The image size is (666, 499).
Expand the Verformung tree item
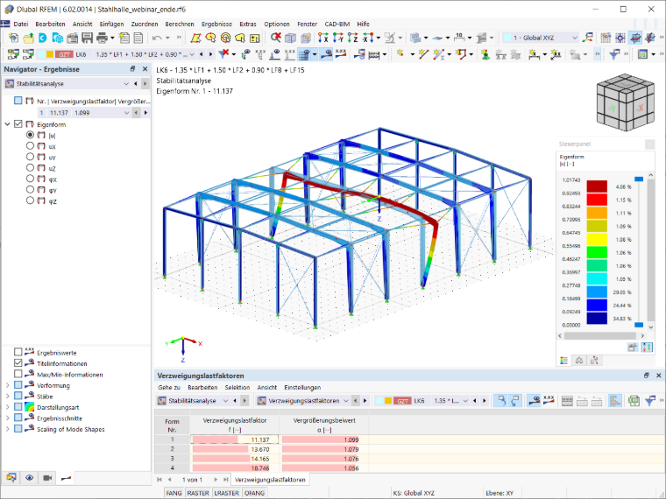pos(7,385)
